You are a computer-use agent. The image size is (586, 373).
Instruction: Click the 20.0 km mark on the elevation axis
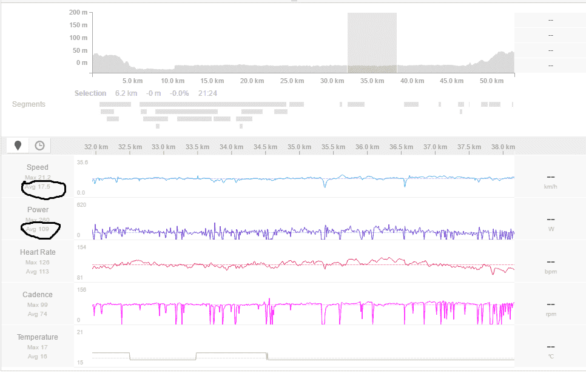point(251,81)
